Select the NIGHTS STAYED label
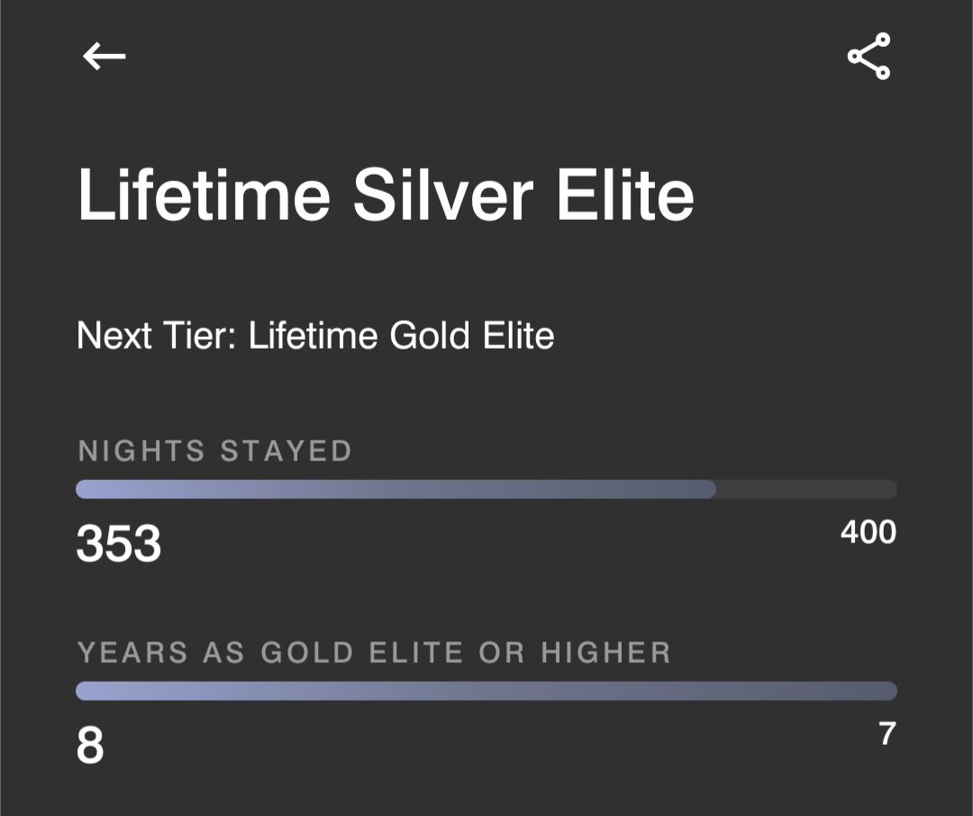This screenshot has height=816, width=973. click(x=214, y=450)
